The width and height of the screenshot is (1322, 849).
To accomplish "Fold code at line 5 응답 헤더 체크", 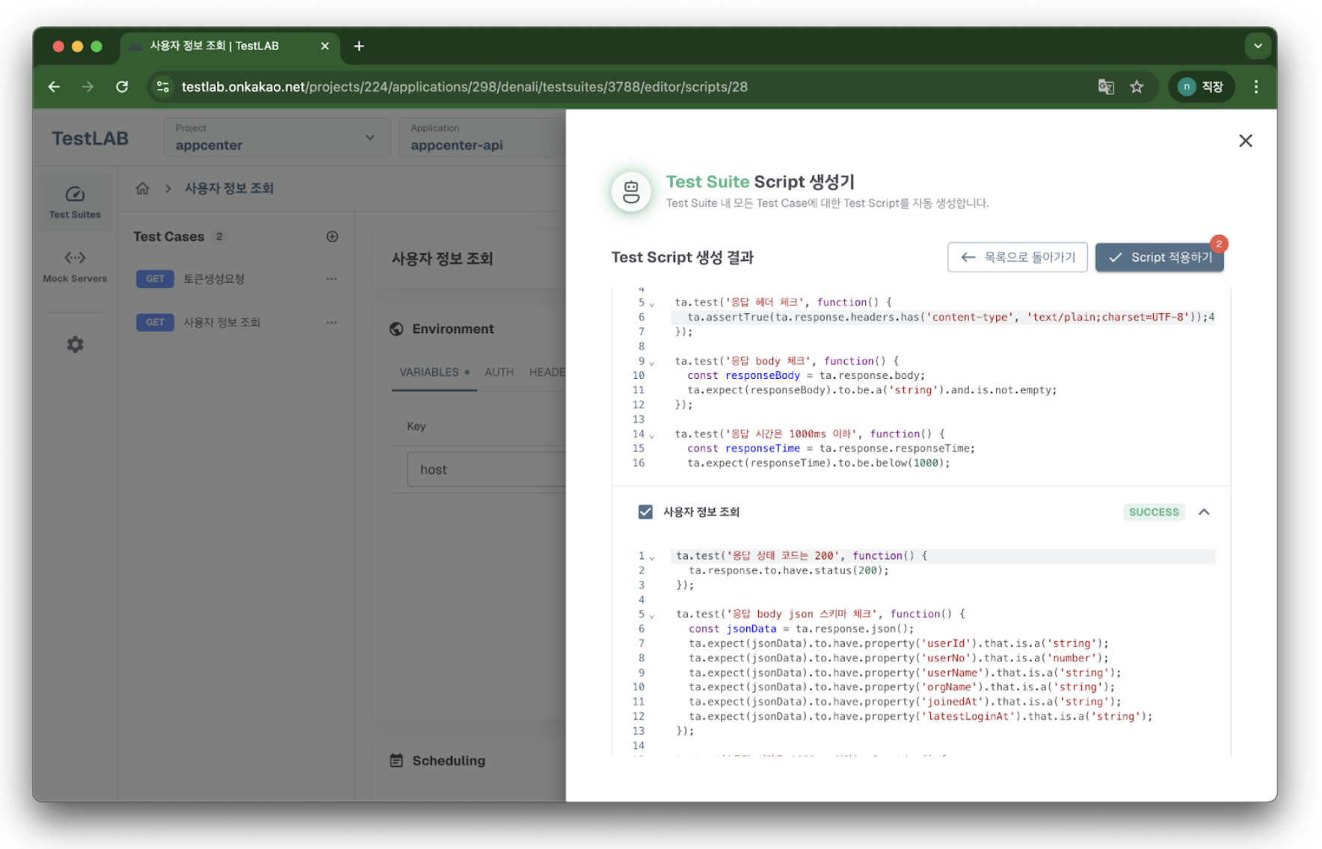I will [652, 303].
